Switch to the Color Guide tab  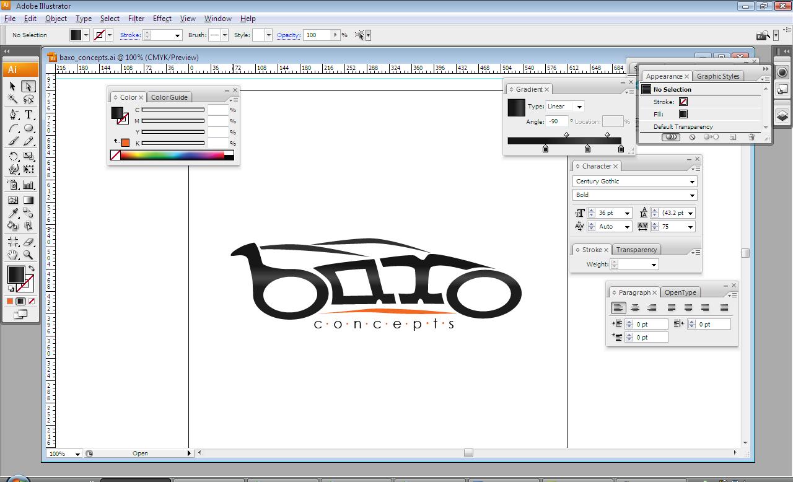169,97
